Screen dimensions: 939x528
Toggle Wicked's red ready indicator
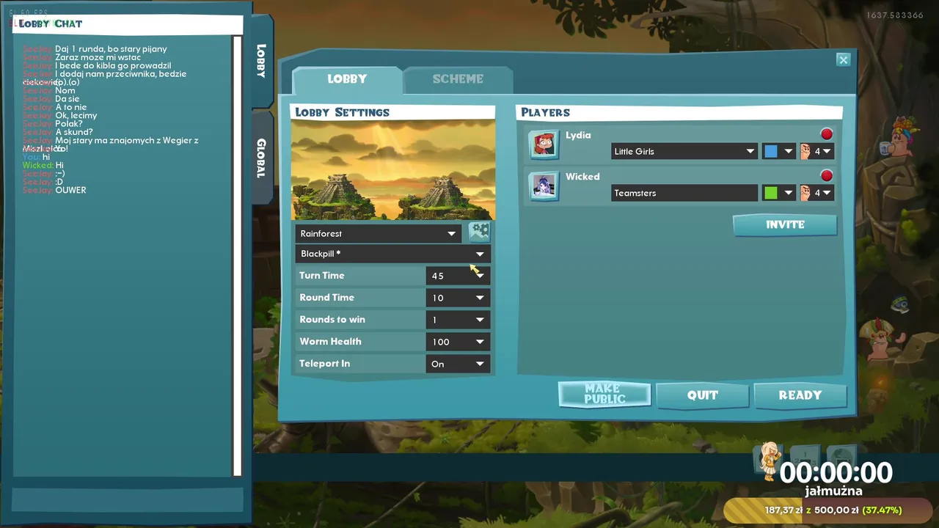click(x=827, y=176)
